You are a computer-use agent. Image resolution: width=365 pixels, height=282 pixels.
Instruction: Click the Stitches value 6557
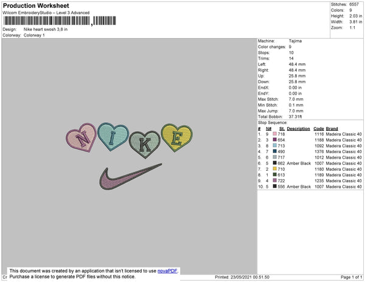[354, 4]
